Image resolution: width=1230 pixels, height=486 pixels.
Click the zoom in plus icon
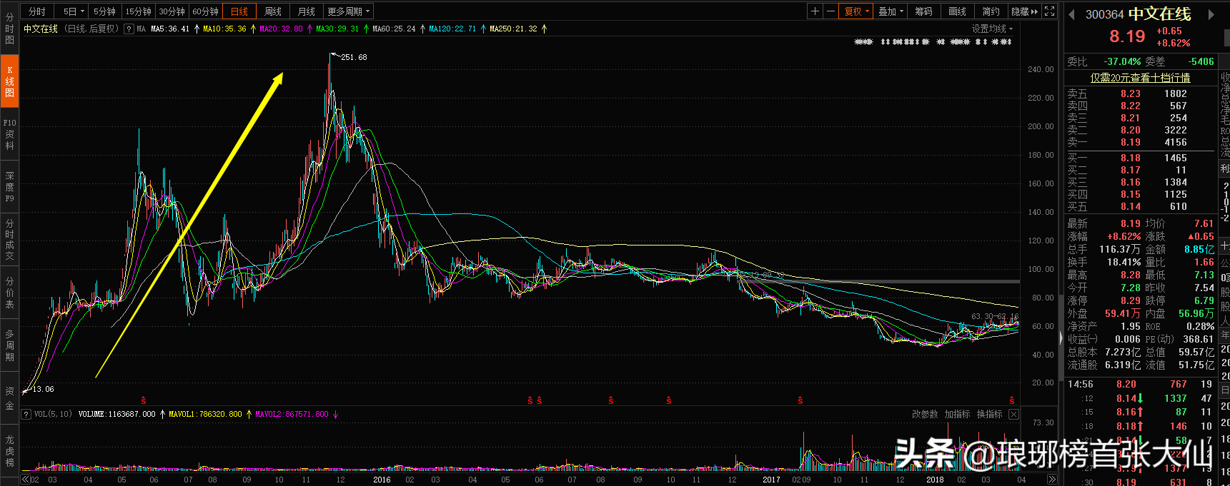point(815,11)
